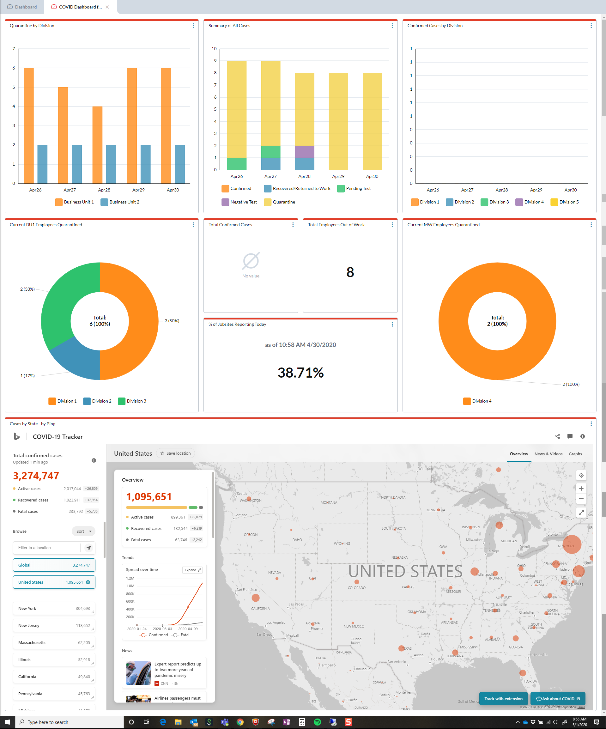Open the Sort dropdown under Browse
606x729 pixels.
(x=83, y=531)
